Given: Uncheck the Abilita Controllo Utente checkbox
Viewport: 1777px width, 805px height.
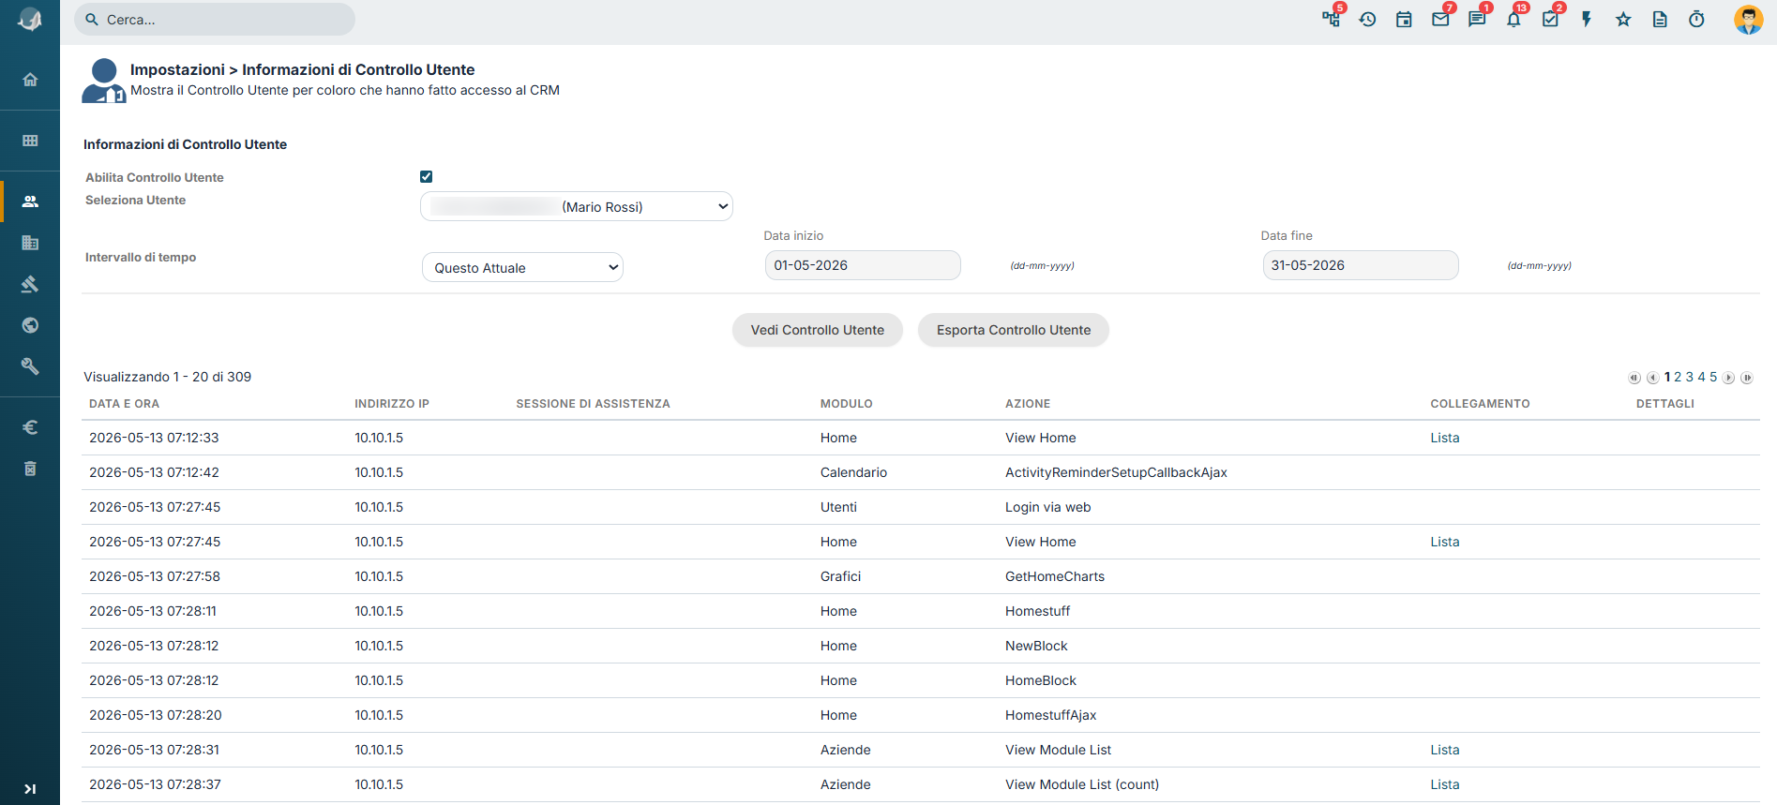Looking at the screenshot, I should [427, 176].
